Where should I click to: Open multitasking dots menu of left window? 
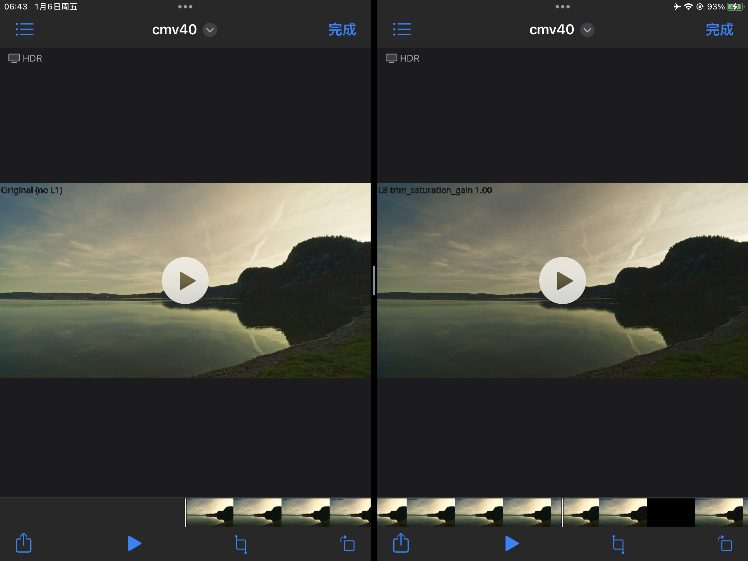[185, 7]
